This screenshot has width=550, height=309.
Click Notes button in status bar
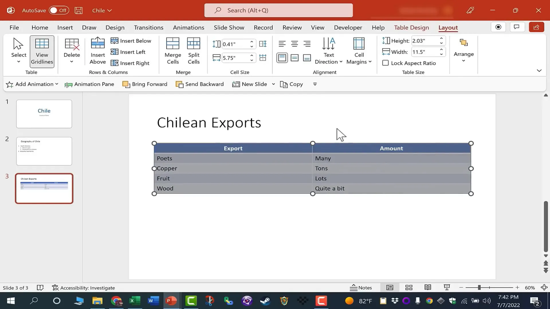[361, 288]
